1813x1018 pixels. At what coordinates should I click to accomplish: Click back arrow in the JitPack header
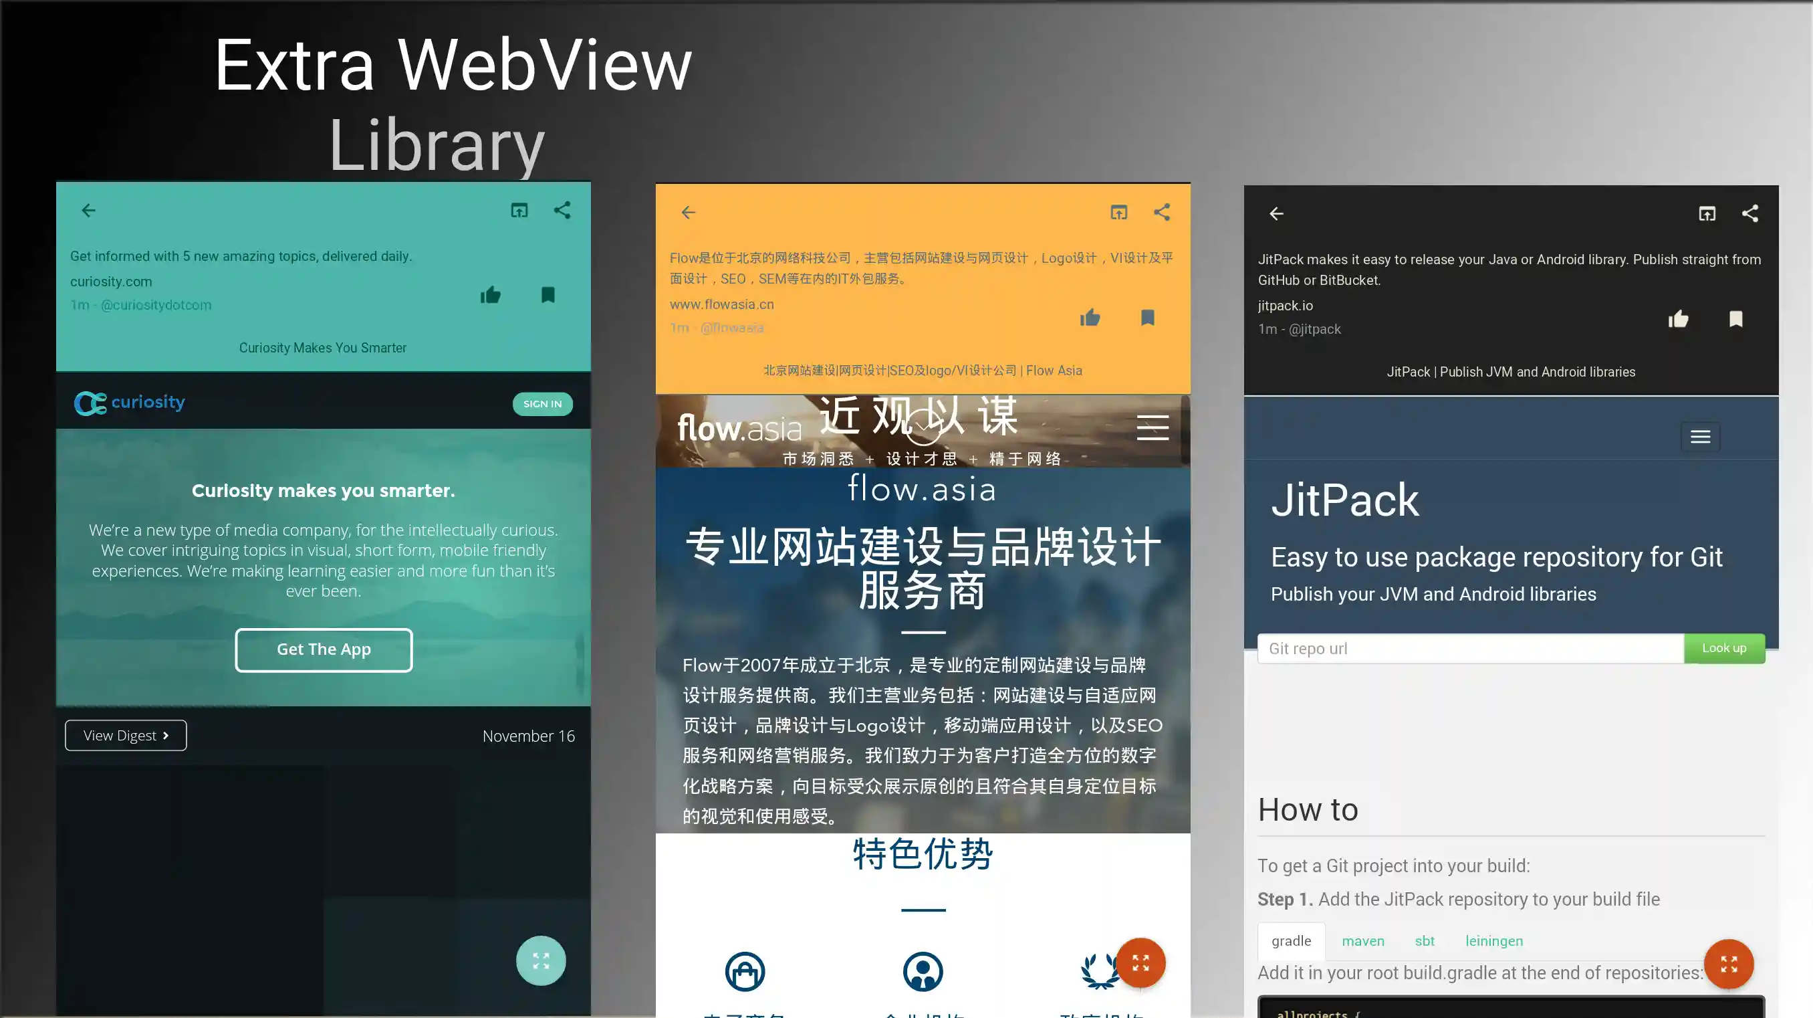point(1277,214)
